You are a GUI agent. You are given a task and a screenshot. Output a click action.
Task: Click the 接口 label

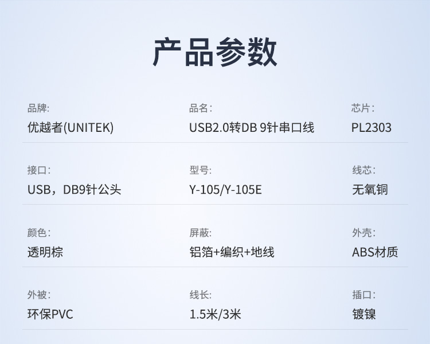pos(38,170)
